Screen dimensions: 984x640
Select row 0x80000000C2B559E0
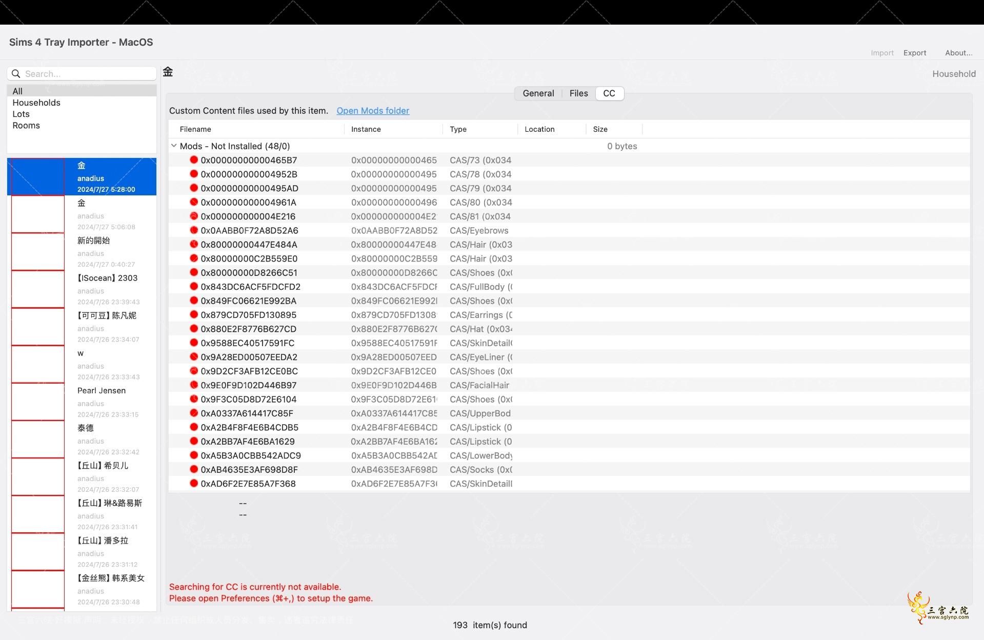tap(569, 258)
